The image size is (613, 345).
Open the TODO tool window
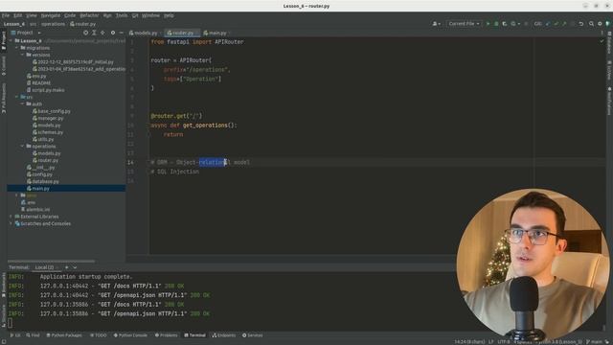(98, 335)
